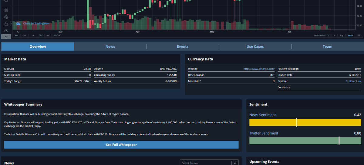
Task: Click the Twitter Sentiment green bar
Action: pyautogui.click(x=305, y=141)
